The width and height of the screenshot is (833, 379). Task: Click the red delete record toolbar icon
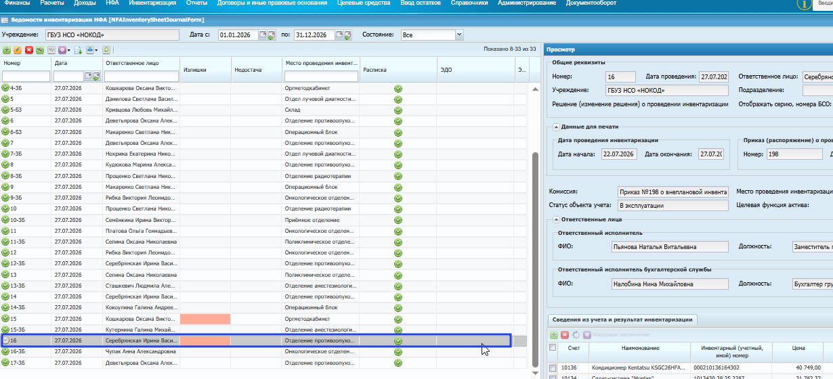[x=29, y=50]
